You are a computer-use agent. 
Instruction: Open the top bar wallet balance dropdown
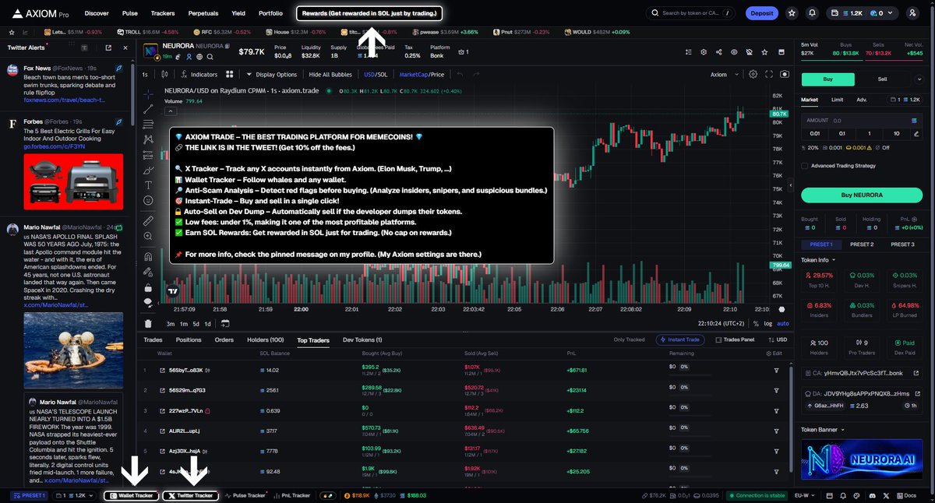(x=864, y=13)
